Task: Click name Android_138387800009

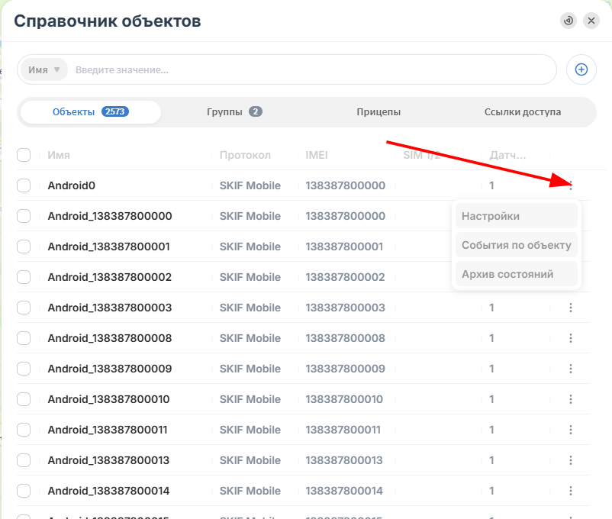Action: tap(110, 369)
